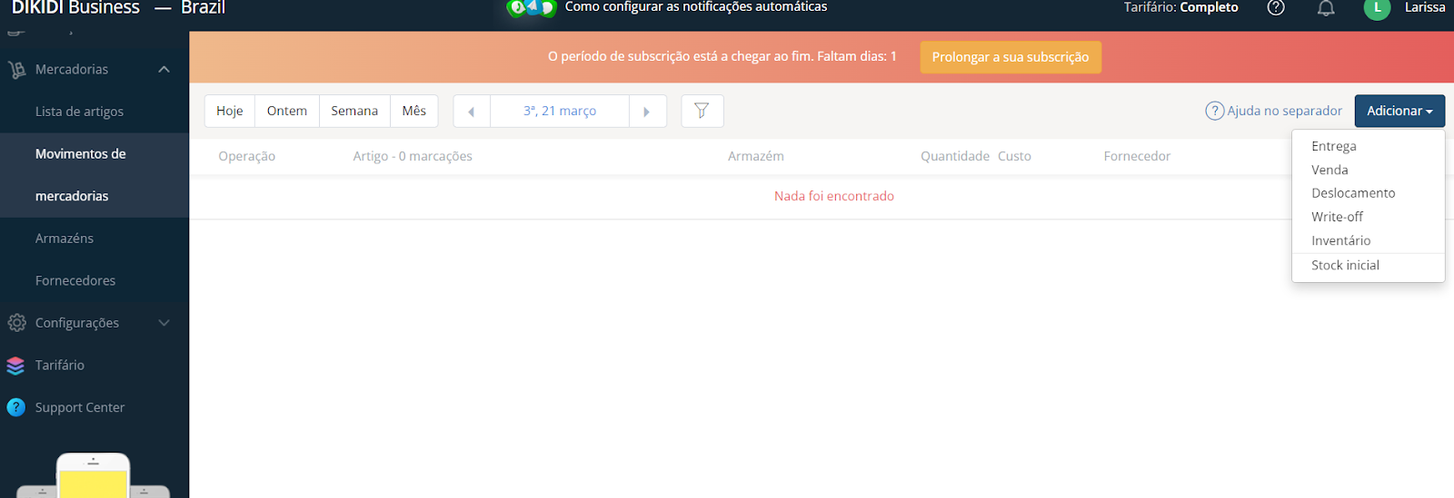The width and height of the screenshot is (1454, 498).
Task: Switch to the Hoje period tab
Action: pyautogui.click(x=230, y=111)
